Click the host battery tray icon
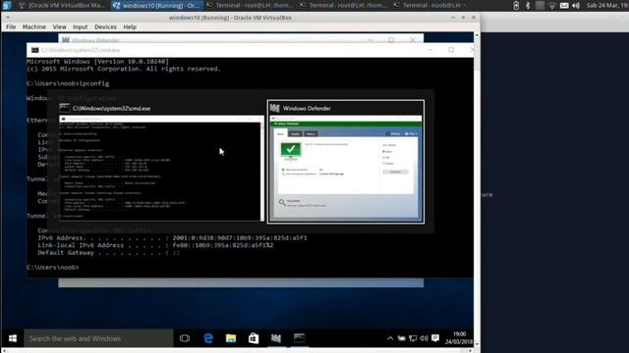Image resolution: width=629 pixels, height=353 pixels. coord(516,5)
